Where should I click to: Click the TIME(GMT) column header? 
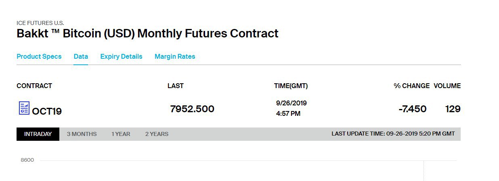coord(291,86)
